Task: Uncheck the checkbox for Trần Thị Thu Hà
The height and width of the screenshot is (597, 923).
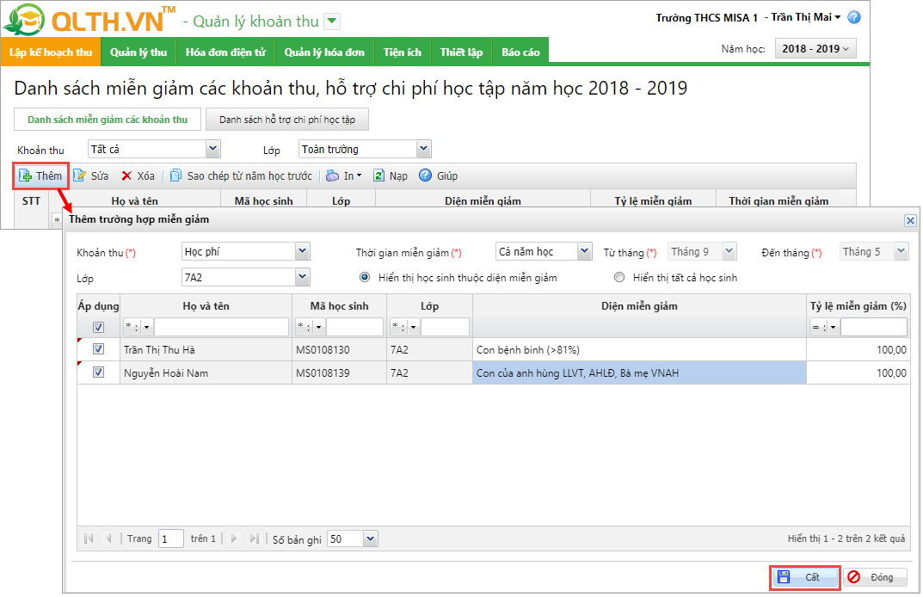Action: click(98, 349)
